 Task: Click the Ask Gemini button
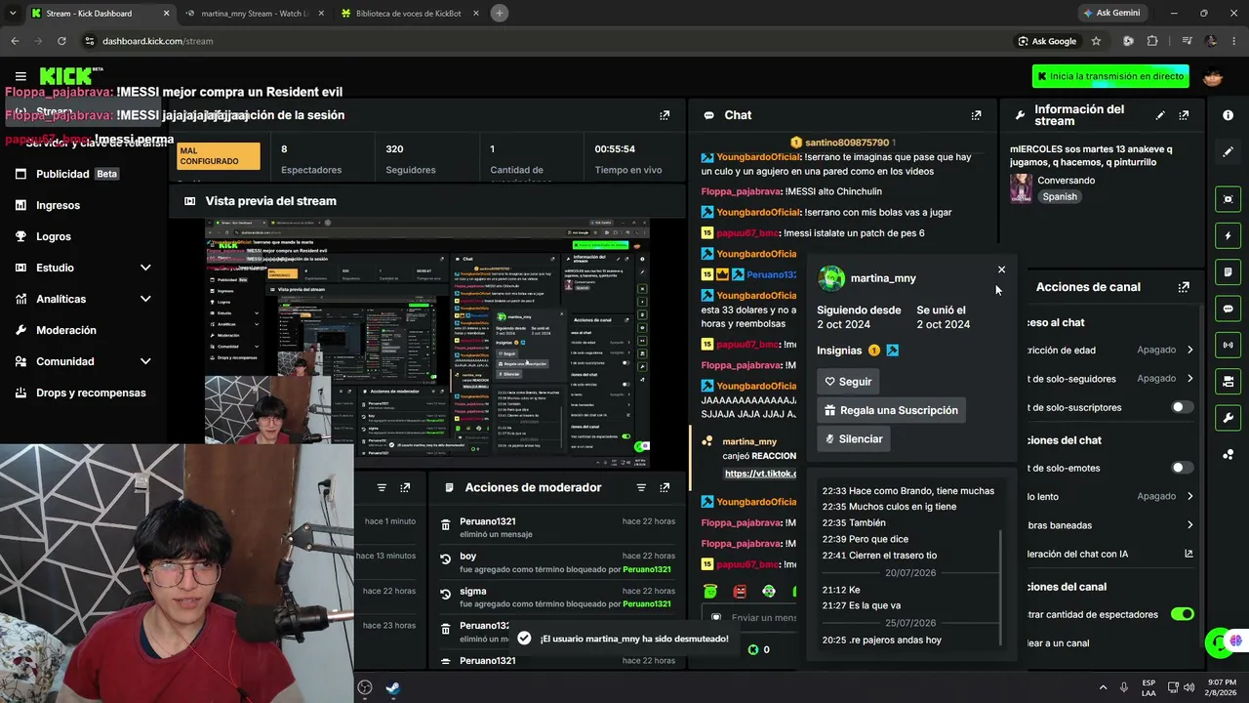(1110, 13)
